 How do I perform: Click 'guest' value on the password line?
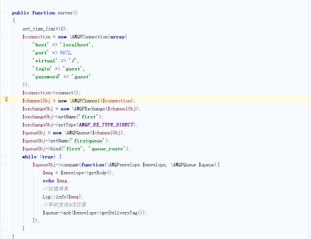[x=81, y=77]
